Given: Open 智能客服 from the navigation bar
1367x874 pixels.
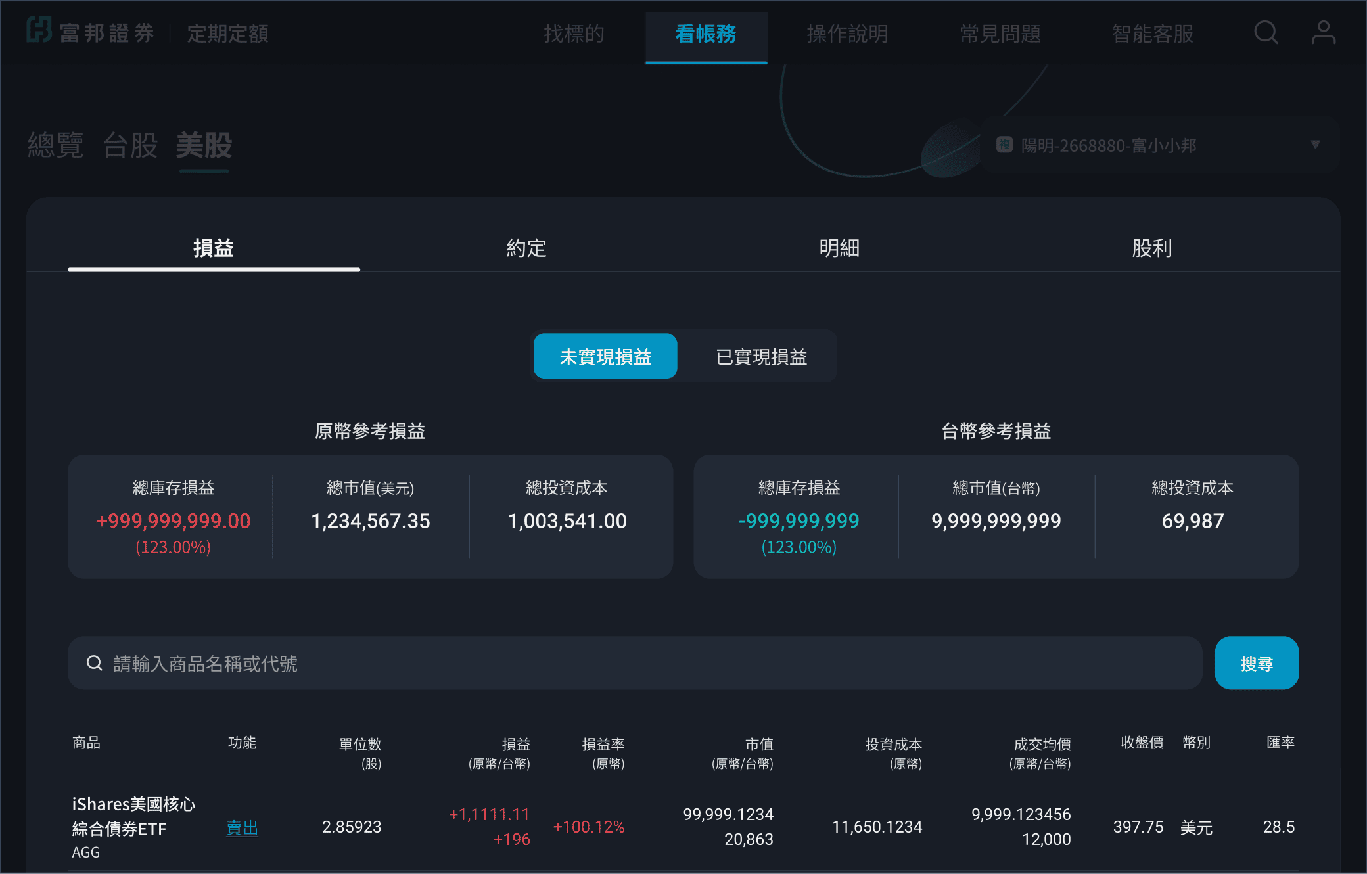Looking at the screenshot, I should 1152,34.
